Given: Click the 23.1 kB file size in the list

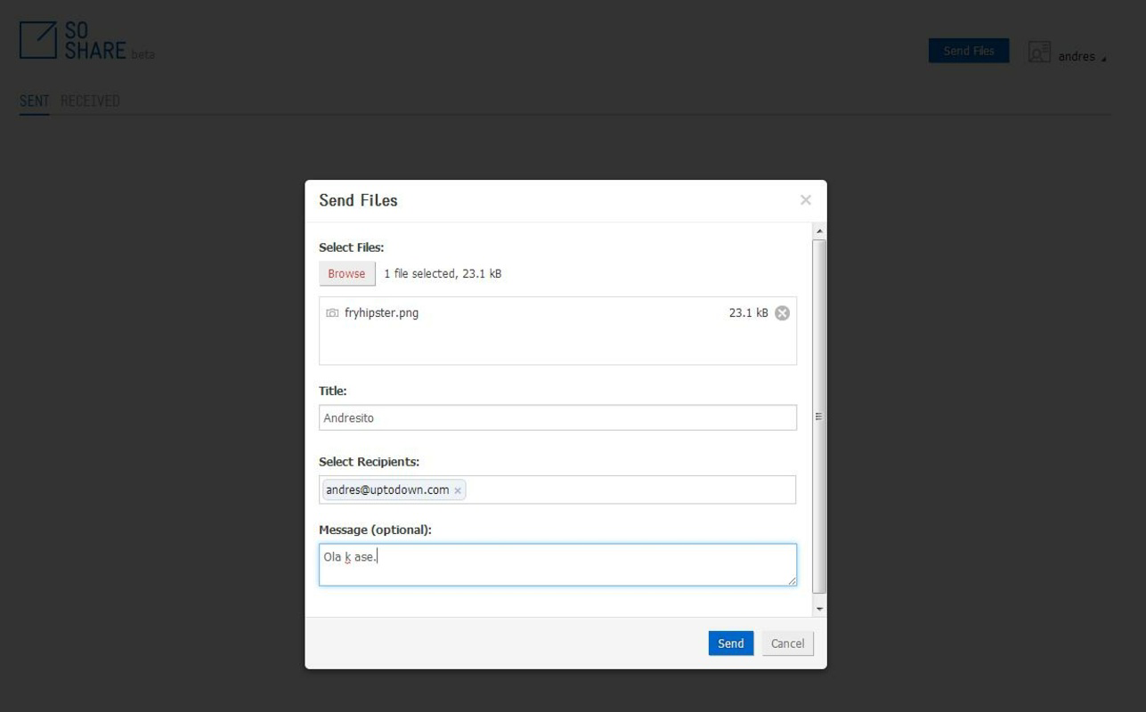Looking at the screenshot, I should pyautogui.click(x=748, y=313).
